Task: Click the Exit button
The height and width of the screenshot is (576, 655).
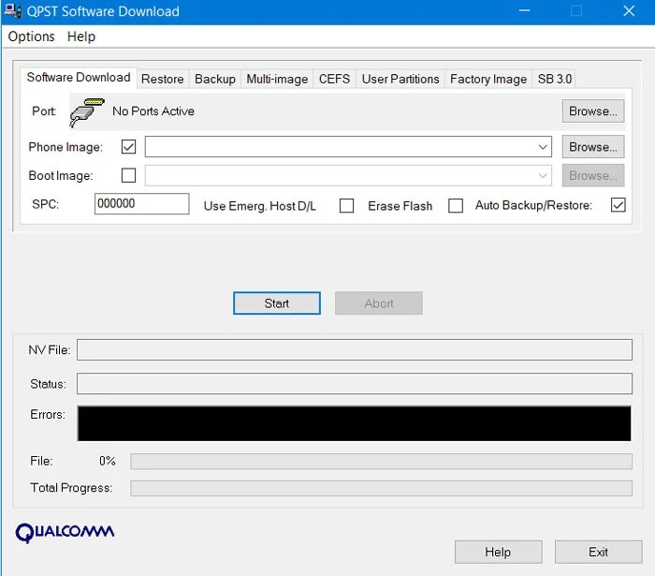Action: click(598, 552)
